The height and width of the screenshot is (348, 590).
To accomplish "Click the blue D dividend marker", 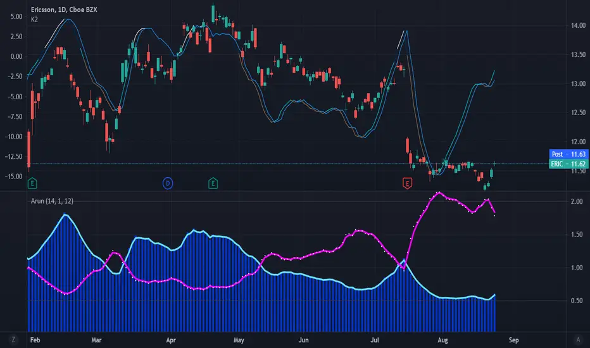I will pos(168,183).
